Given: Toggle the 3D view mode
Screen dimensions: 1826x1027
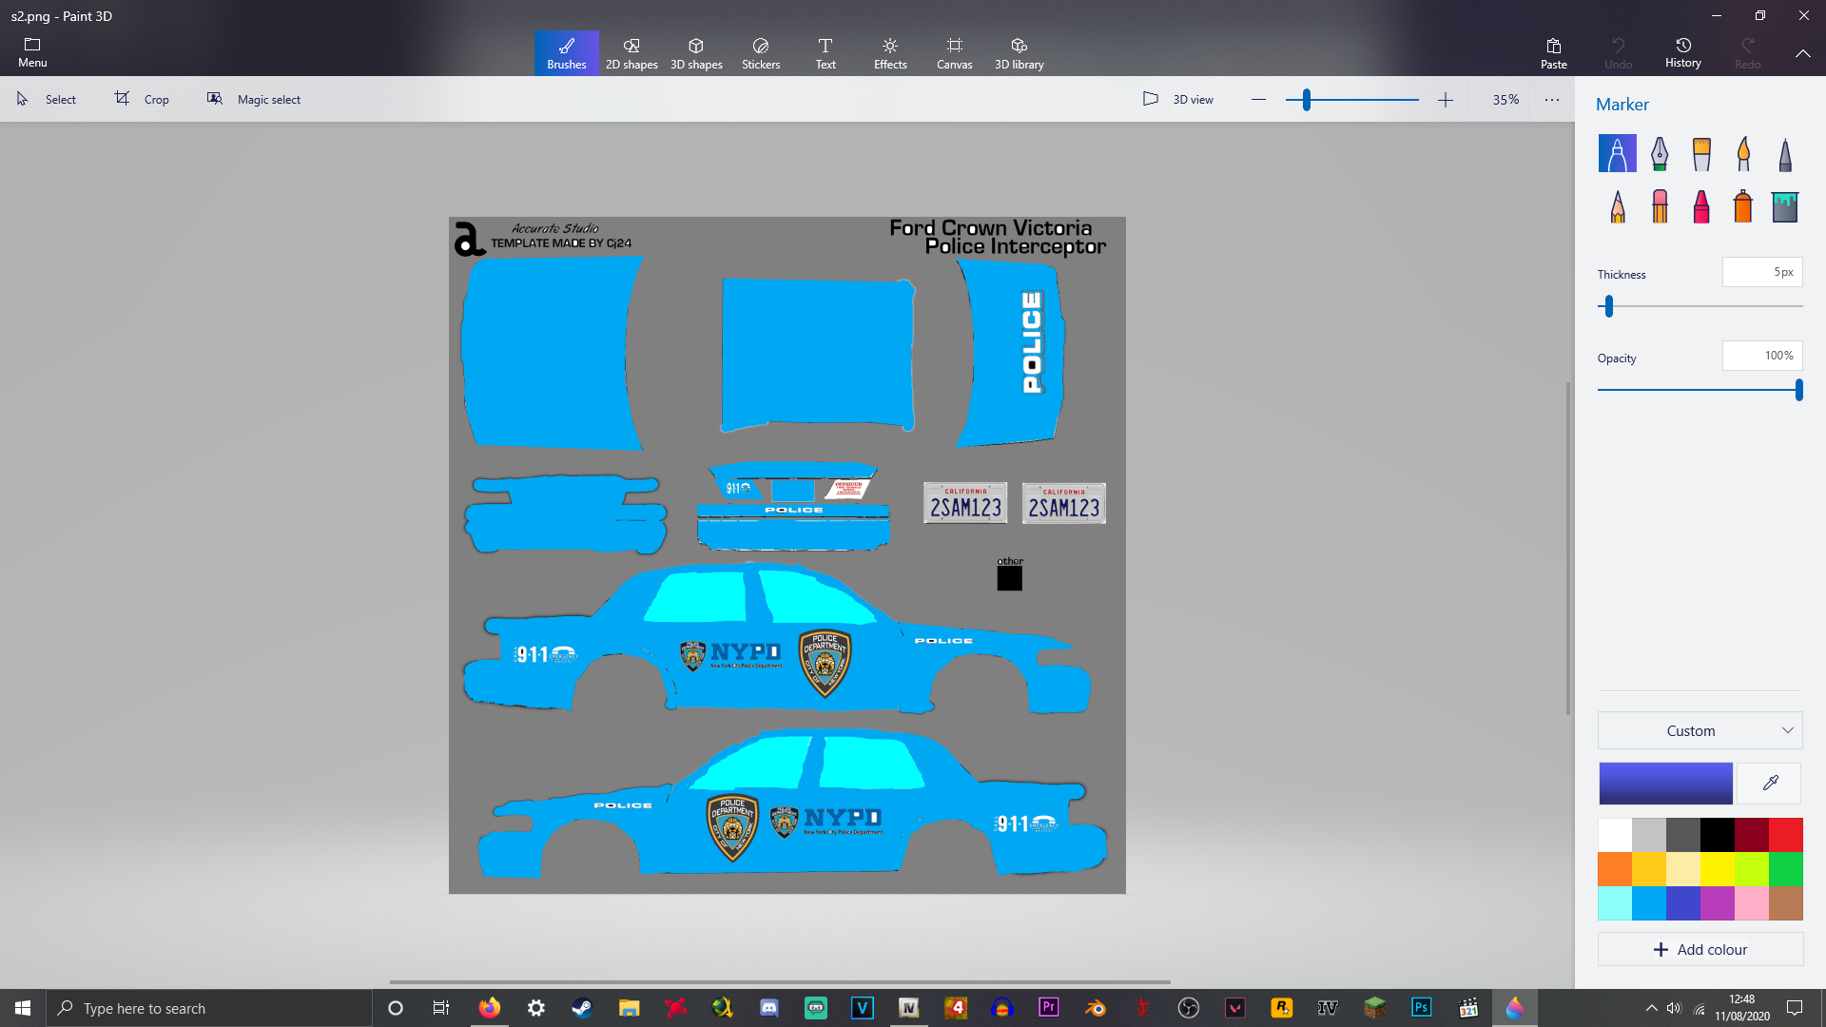Looking at the screenshot, I should pos(1178,99).
